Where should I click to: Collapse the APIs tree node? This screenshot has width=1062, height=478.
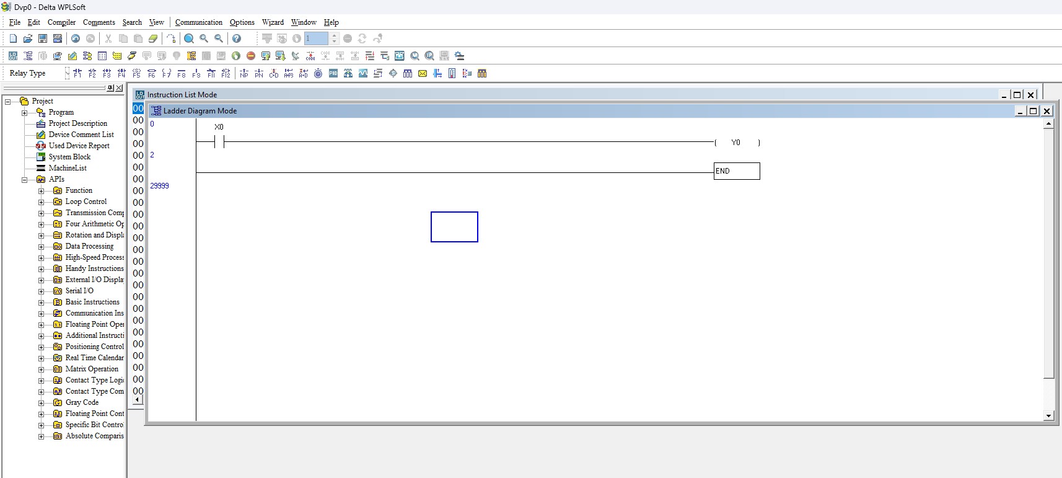[x=25, y=180]
